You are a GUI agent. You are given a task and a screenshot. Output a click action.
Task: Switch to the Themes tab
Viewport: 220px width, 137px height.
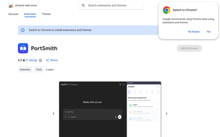coord(46,14)
